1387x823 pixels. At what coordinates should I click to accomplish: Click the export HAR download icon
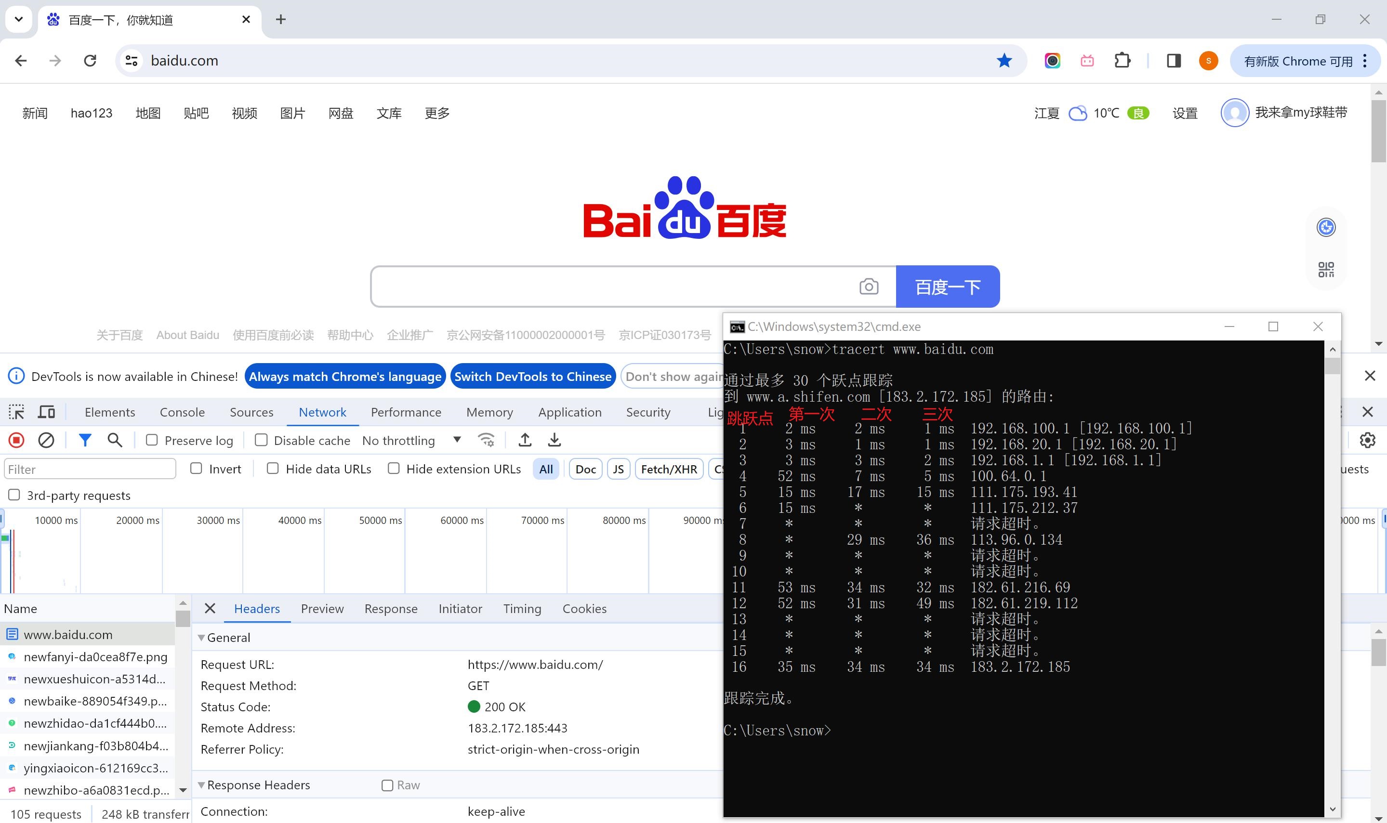(x=554, y=440)
